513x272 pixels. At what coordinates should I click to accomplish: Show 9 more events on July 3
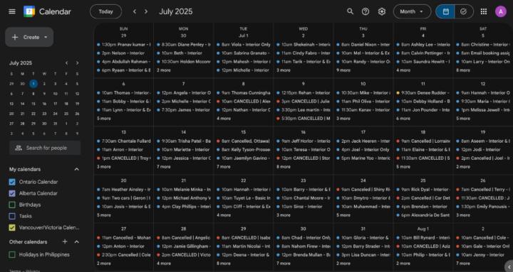click(x=343, y=70)
